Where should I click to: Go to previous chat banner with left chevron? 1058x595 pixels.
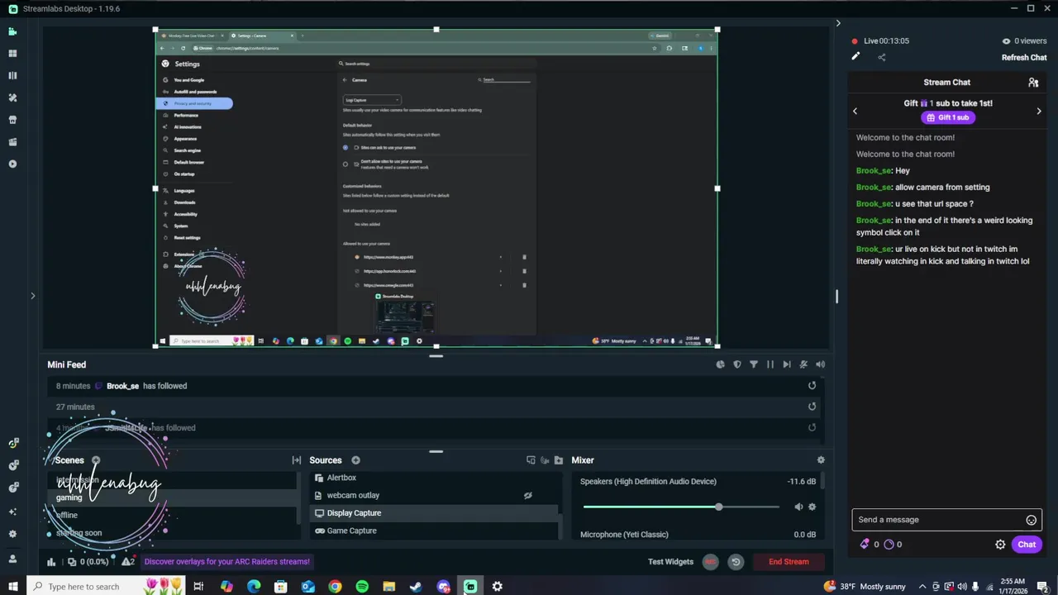(855, 111)
